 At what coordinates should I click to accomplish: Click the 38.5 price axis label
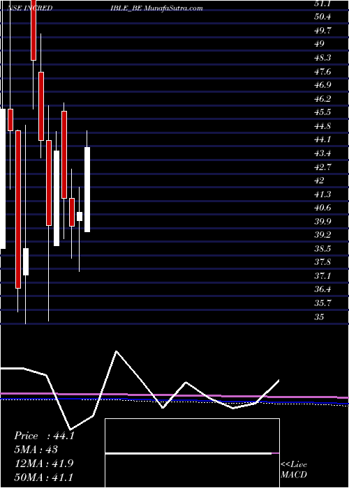(322, 249)
